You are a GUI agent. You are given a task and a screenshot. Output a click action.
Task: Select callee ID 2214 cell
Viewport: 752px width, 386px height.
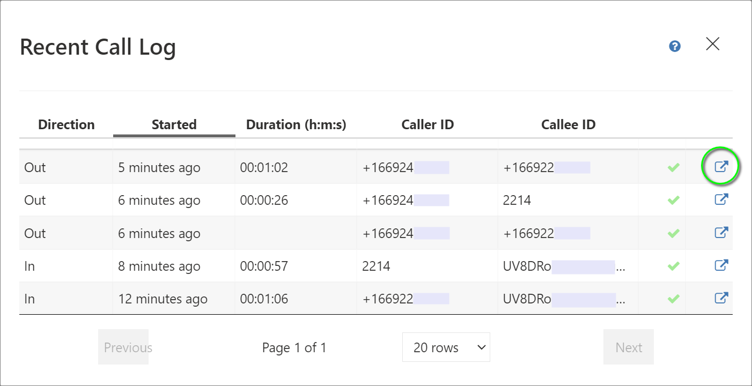[x=517, y=201]
